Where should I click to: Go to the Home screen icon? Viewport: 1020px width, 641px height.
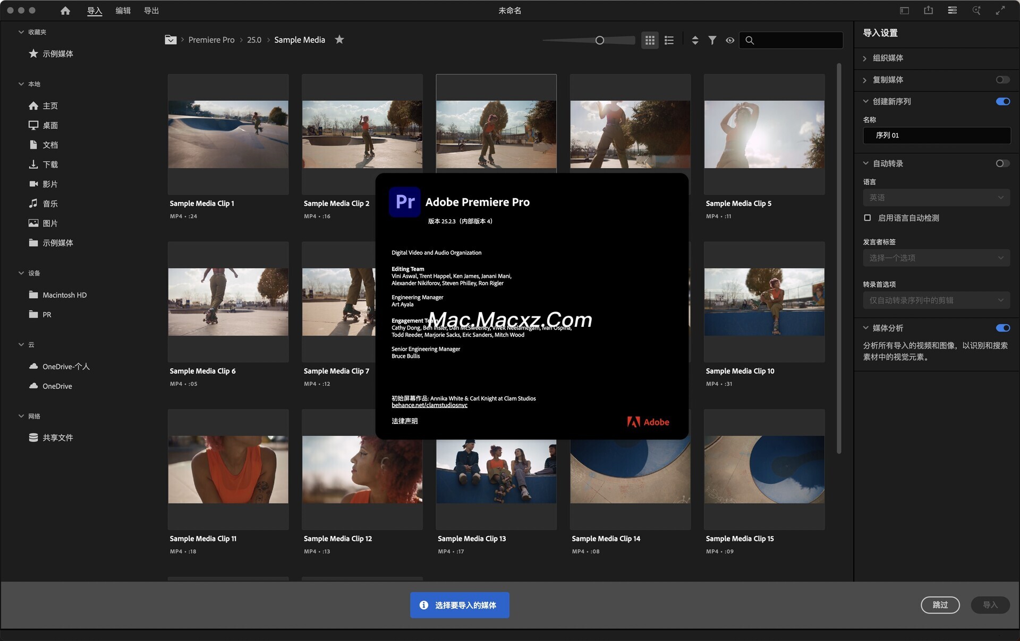[65, 11]
